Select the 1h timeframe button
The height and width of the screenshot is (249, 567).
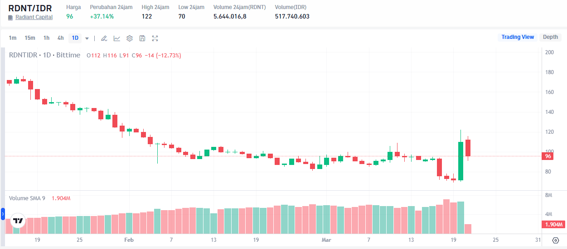coord(46,38)
